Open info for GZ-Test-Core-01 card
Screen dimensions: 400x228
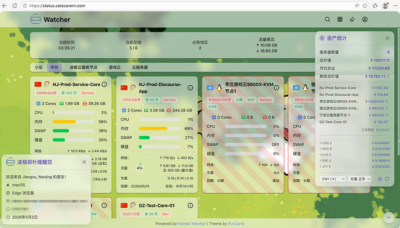pyautogui.click(x=190, y=205)
